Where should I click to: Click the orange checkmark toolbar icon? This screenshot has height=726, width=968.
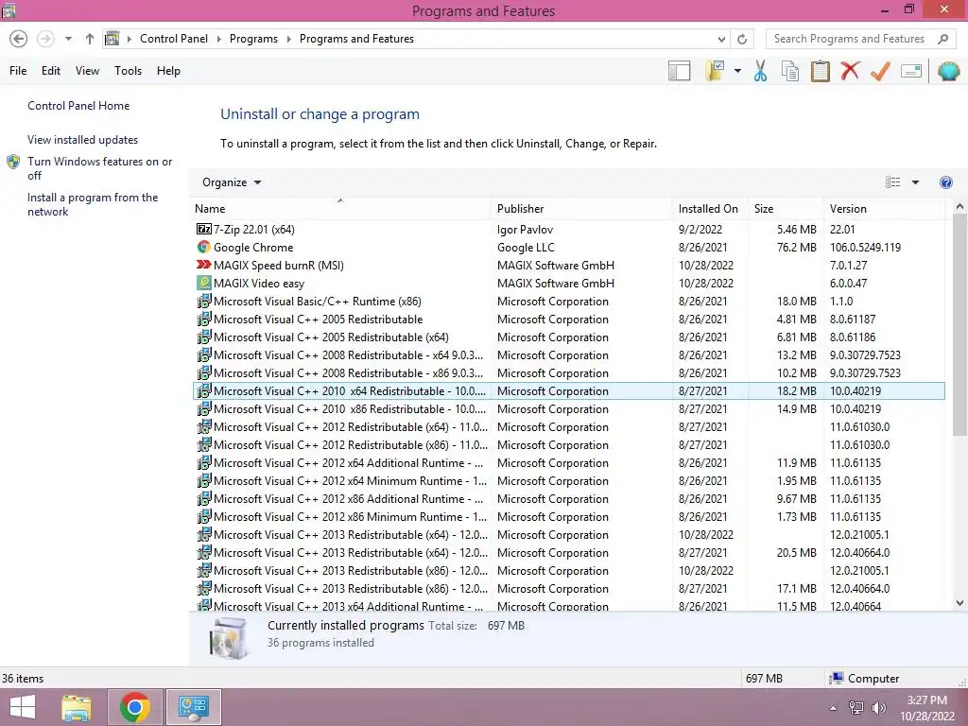click(880, 71)
